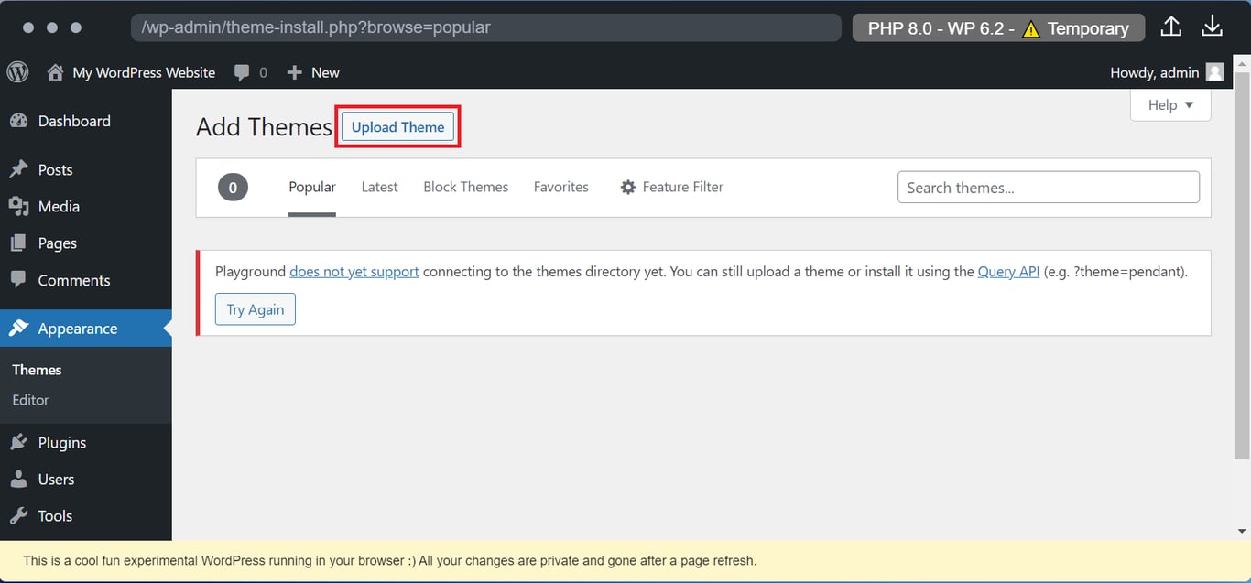Open the WordPress logo menu
The width and height of the screenshot is (1251, 583).
[x=17, y=71]
